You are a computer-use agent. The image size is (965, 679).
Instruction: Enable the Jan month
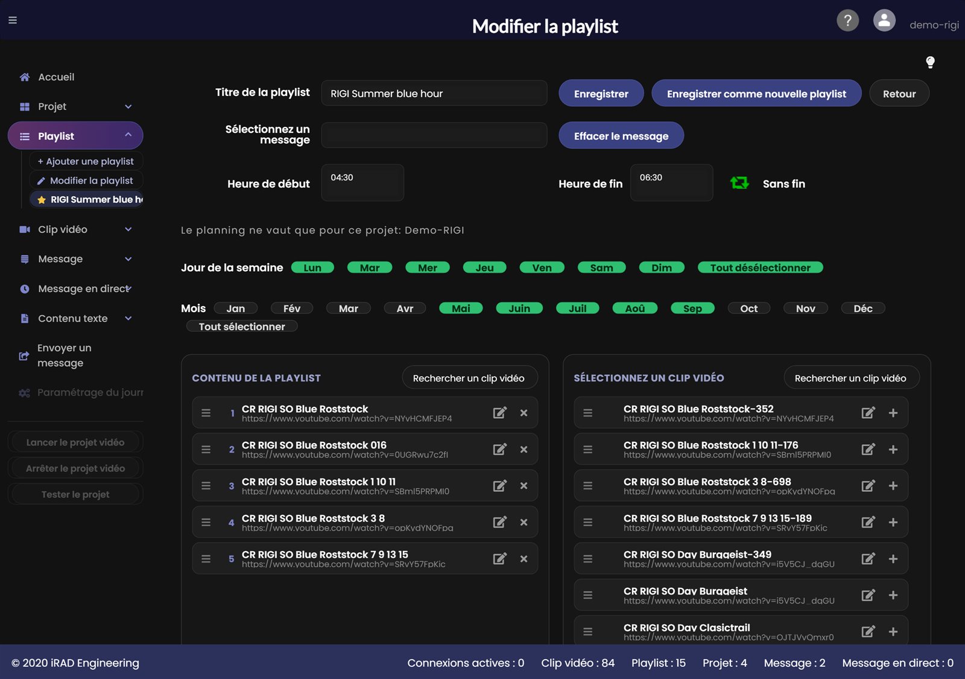pyautogui.click(x=236, y=308)
